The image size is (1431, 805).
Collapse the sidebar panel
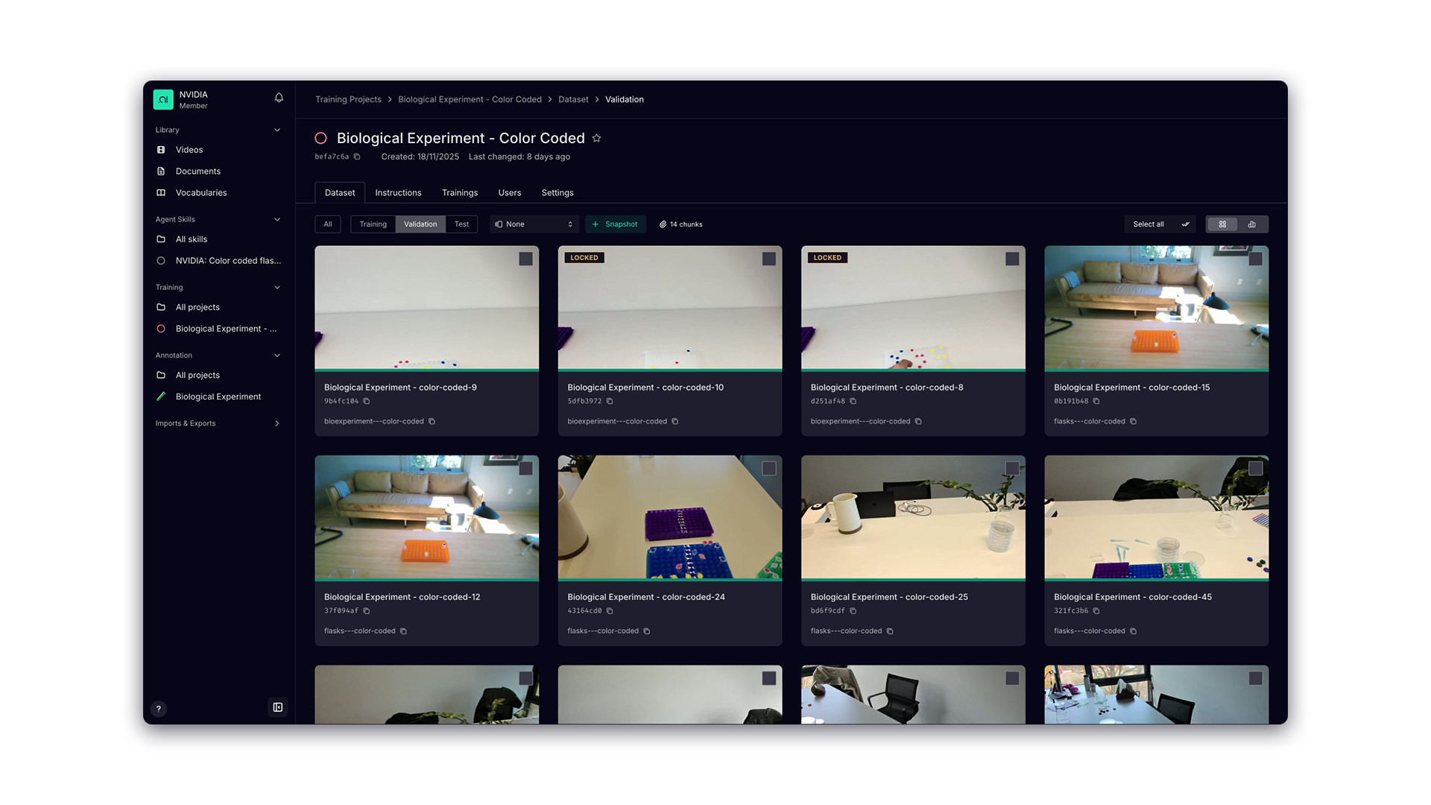coord(277,707)
